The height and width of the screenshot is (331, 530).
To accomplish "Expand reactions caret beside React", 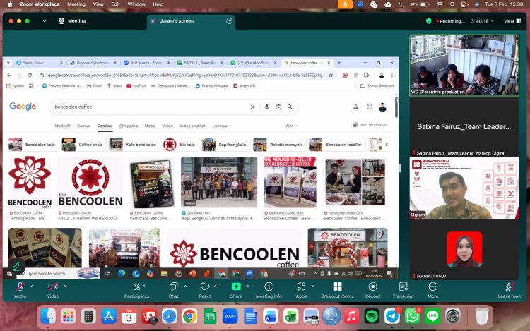I will tap(216, 286).
